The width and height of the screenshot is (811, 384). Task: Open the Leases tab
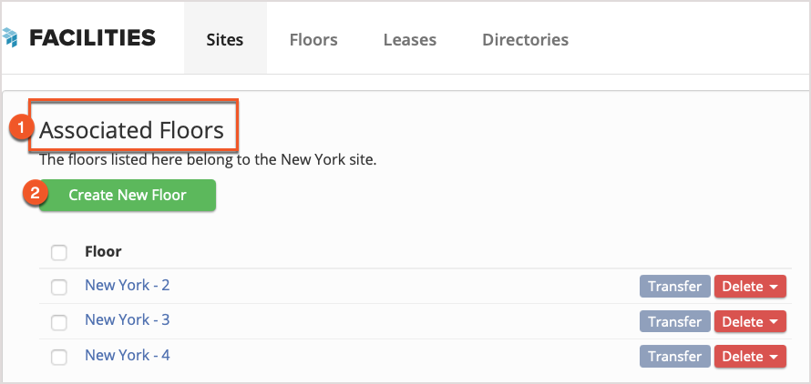click(x=410, y=40)
